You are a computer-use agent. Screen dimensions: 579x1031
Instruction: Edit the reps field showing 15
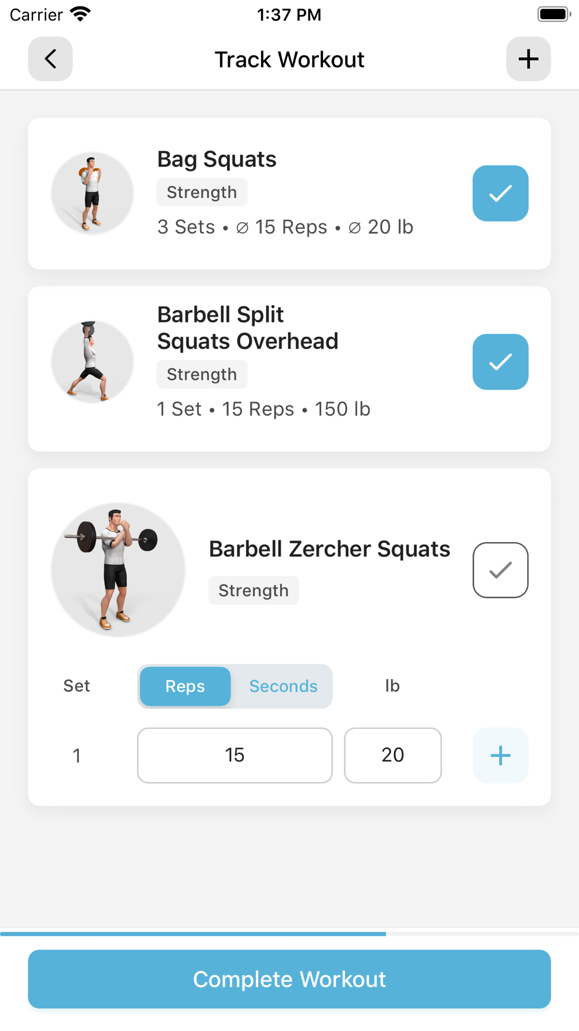click(x=234, y=755)
